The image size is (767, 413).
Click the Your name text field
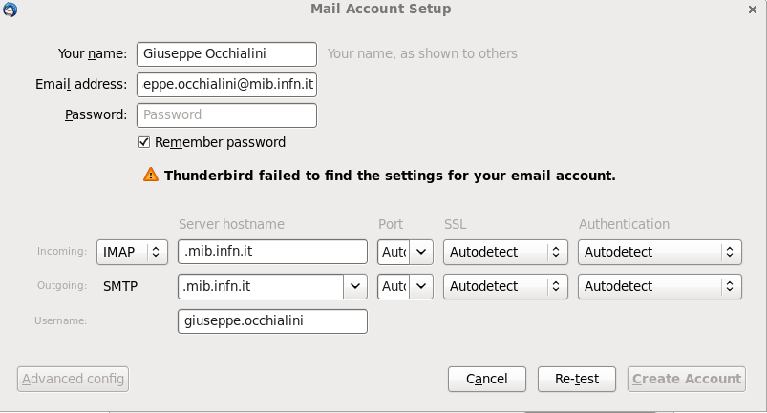tap(227, 54)
